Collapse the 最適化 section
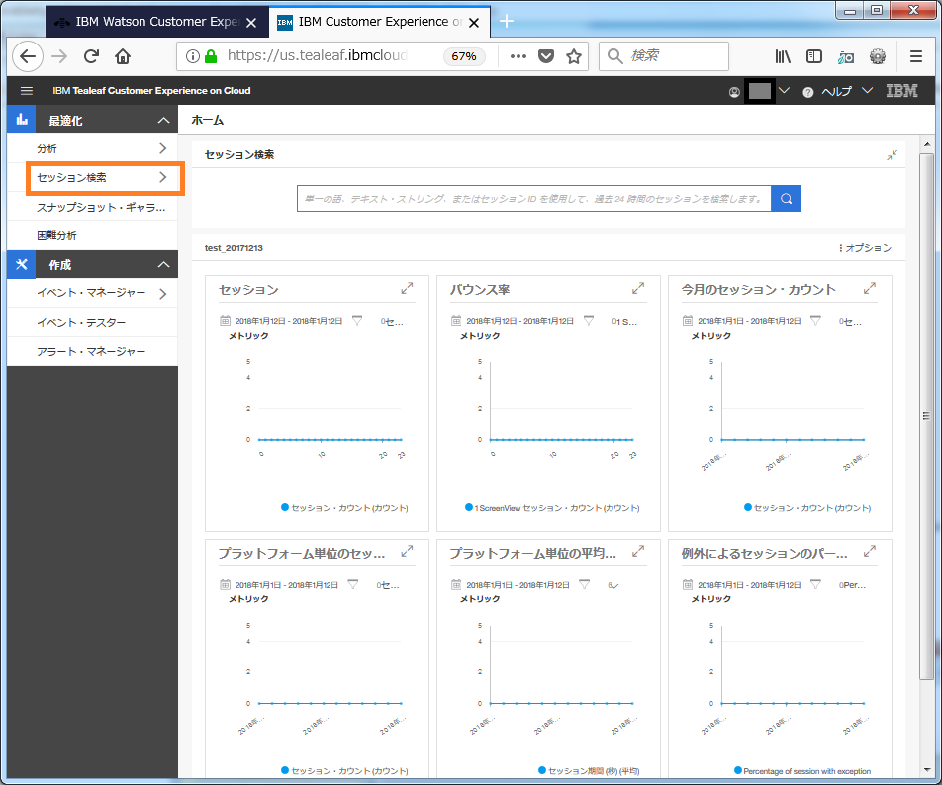The width and height of the screenshot is (942, 785). pos(163,120)
